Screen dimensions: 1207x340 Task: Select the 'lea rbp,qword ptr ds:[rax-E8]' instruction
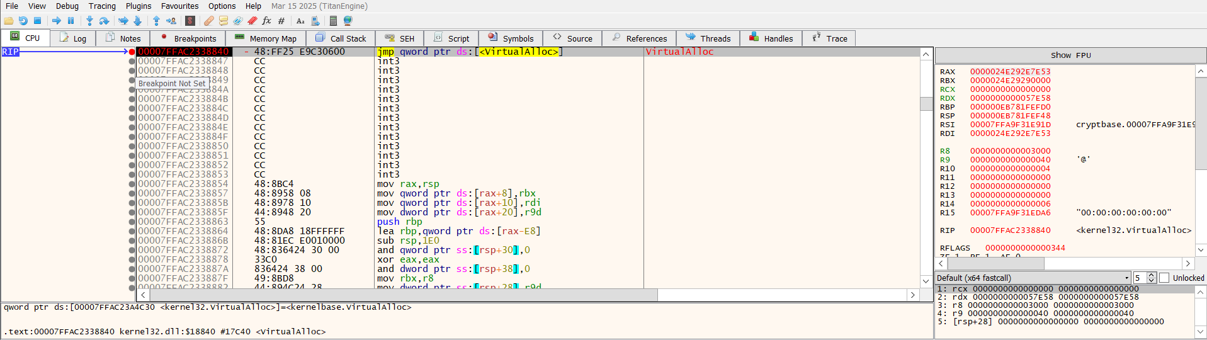[x=459, y=231]
